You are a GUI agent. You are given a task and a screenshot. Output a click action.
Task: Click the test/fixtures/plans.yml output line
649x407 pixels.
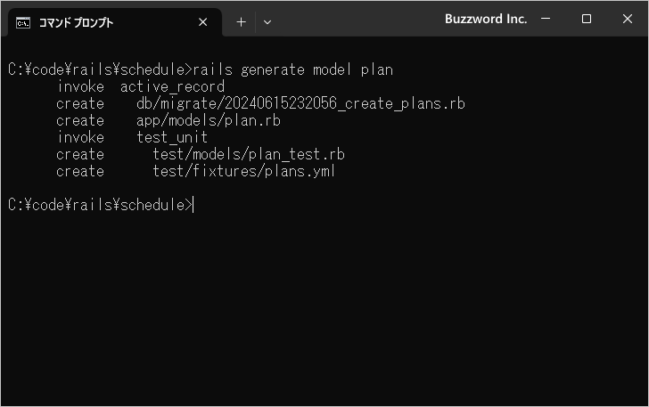point(244,171)
